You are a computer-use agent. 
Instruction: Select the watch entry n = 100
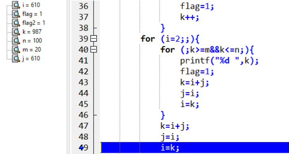[32, 40]
